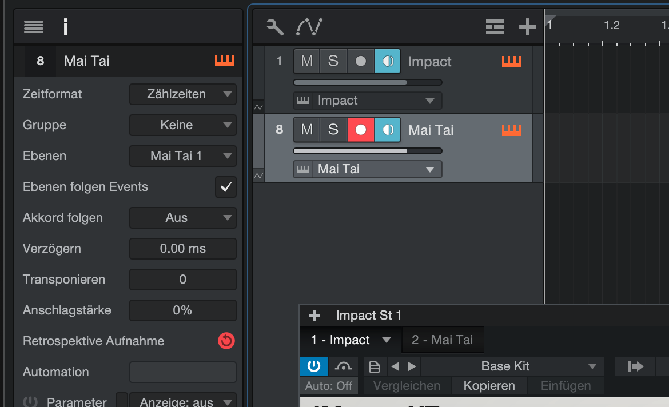The width and height of the screenshot is (669, 407).
Task: Click the Mai Tai name in the inspector header
Action: (86, 61)
